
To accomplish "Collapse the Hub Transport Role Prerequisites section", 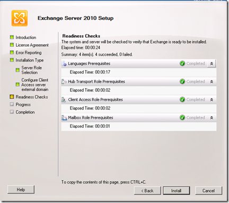I will point(212,82).
